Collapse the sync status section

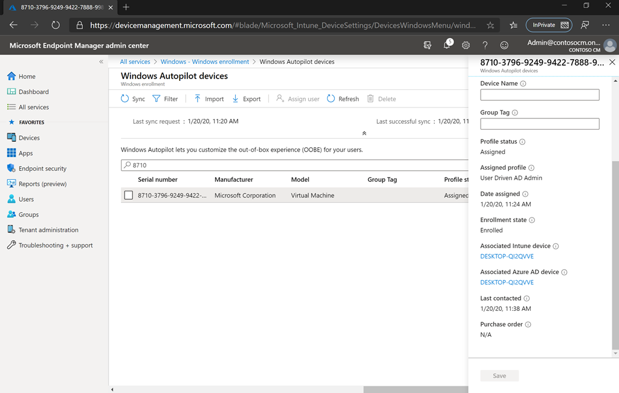364,132
